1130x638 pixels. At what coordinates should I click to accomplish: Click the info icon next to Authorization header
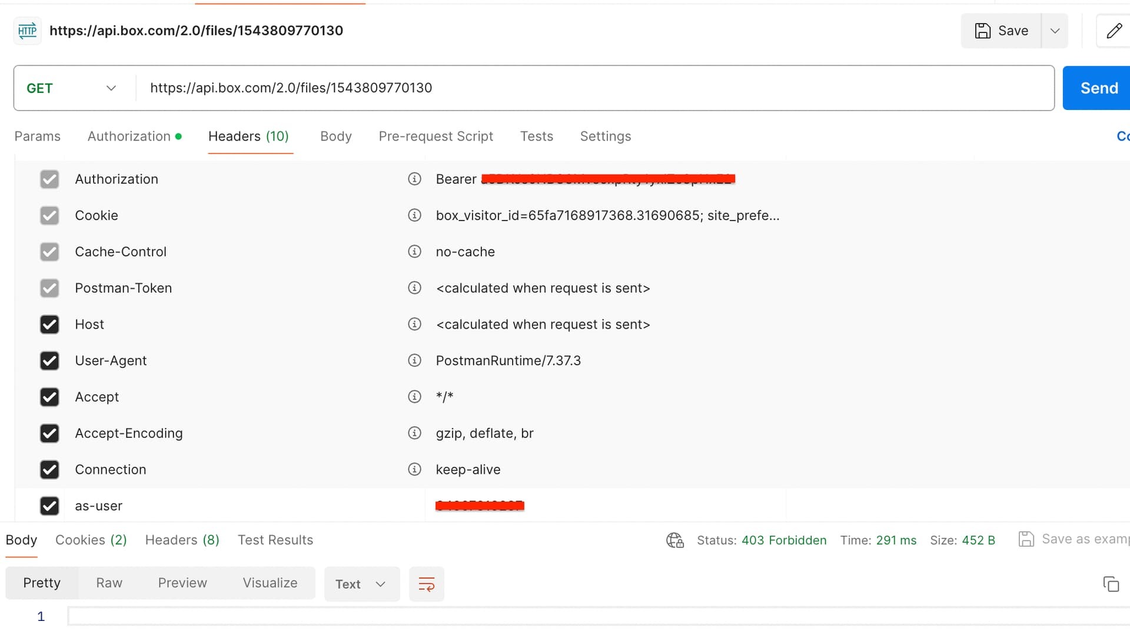coord(414,179)
